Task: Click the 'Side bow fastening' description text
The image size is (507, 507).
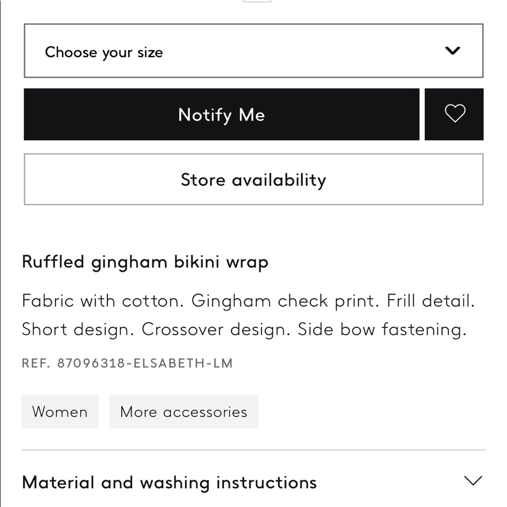Action: click(x=381, y=330)
